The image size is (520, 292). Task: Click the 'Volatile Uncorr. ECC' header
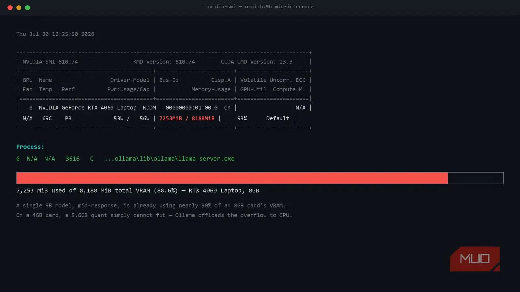[x=273, y=80]
